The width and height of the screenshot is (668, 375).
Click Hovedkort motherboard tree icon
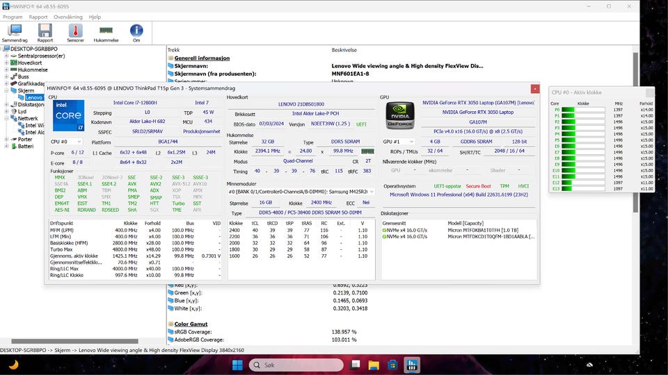(x=14, y=62)
